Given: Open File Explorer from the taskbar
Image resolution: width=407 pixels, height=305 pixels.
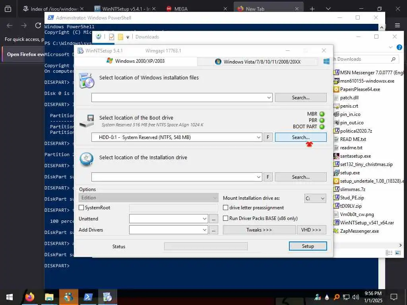Looking at the screenshot, I should coord(49,297).
